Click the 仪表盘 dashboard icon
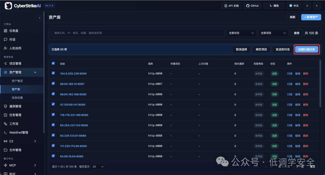Image resolution: width=325 pixels, height=175 pixels. (6, 31)
